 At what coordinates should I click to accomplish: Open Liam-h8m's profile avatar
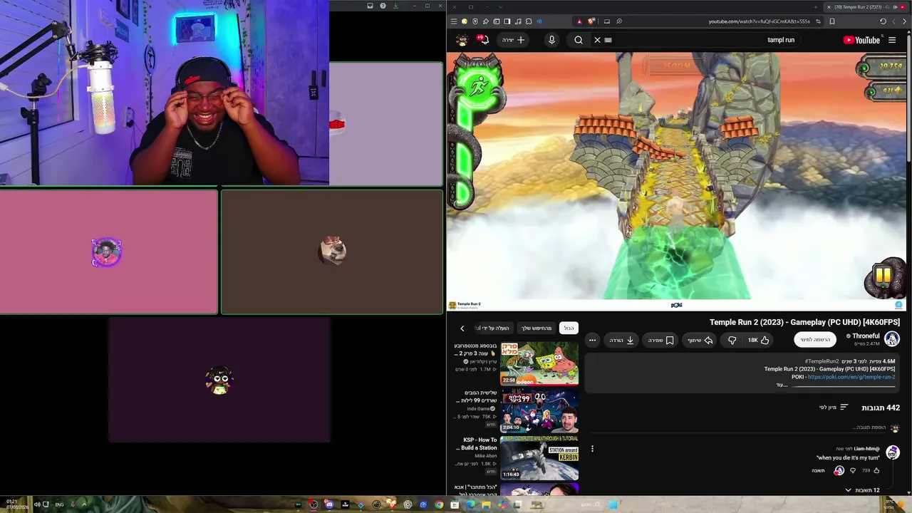[x=893, y=453]
